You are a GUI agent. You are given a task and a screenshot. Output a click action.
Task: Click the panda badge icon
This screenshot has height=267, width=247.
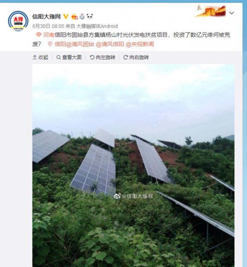click(90, 16)
